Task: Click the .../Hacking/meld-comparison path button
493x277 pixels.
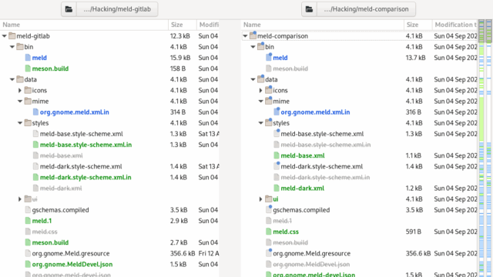Action: click(x=366, y=9)
